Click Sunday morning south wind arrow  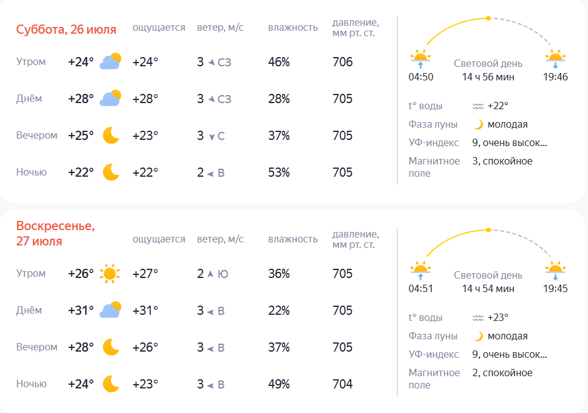(x=210, y=274)
